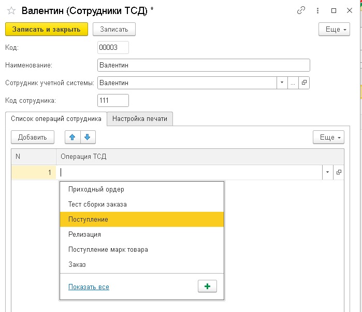Add the form to favorites with star icon
Screen dimensions: 362x312
(x=11, y=11)
